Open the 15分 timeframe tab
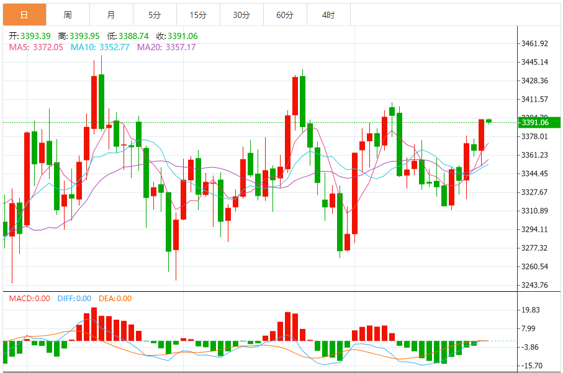 (198, 15)
